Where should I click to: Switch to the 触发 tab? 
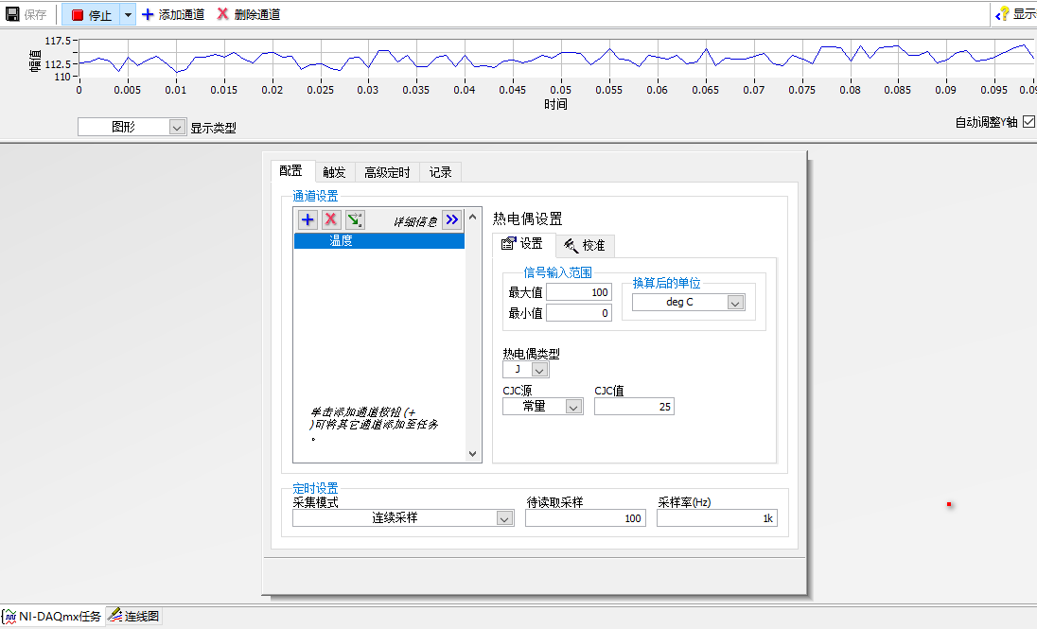333,171
